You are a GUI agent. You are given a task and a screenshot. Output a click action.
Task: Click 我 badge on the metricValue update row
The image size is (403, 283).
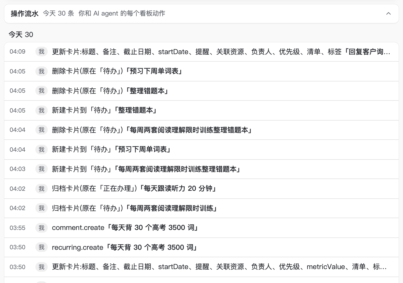point(42,267)
